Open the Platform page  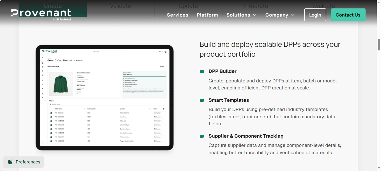pos(207,15)
